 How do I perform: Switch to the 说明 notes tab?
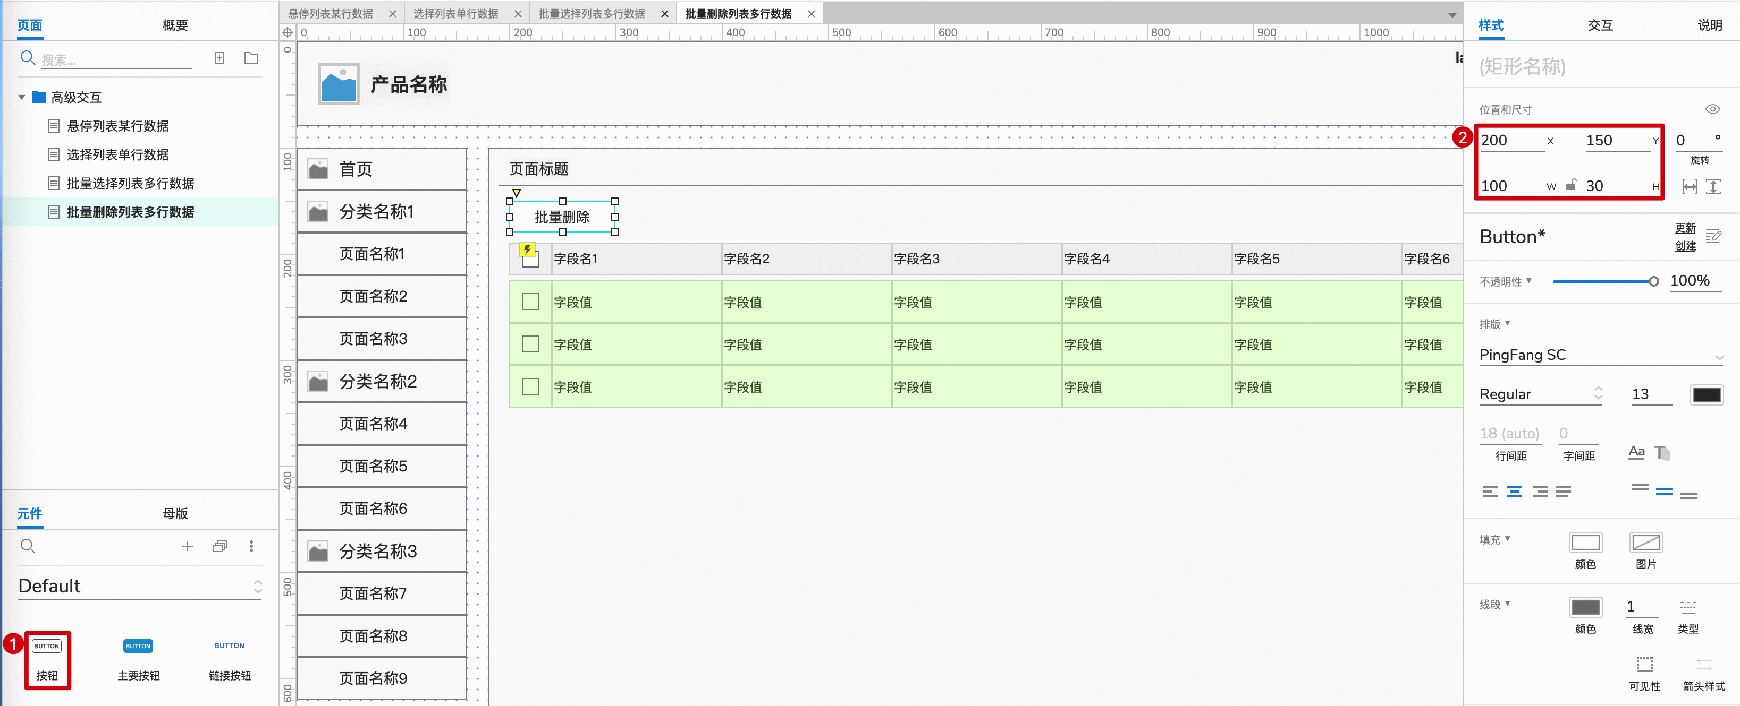pyautogui.click(x=1710, y=25)
